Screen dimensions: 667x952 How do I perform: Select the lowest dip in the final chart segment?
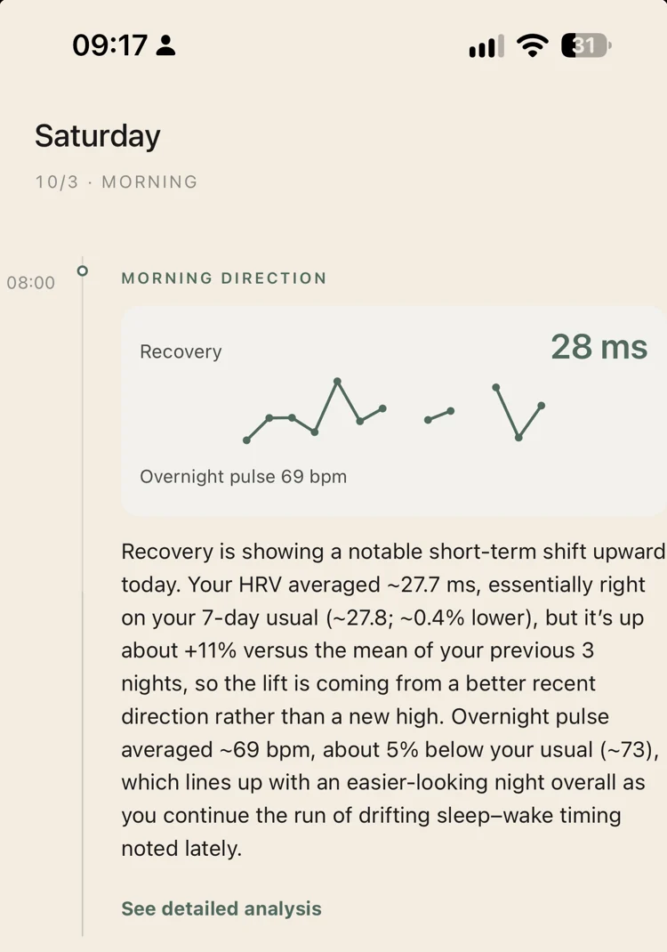pyautogui.click(x=518, y=437)
